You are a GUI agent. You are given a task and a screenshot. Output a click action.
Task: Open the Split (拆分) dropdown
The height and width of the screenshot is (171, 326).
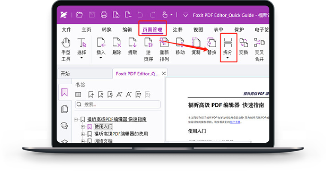pyautogui.click(x=228, y=58)
